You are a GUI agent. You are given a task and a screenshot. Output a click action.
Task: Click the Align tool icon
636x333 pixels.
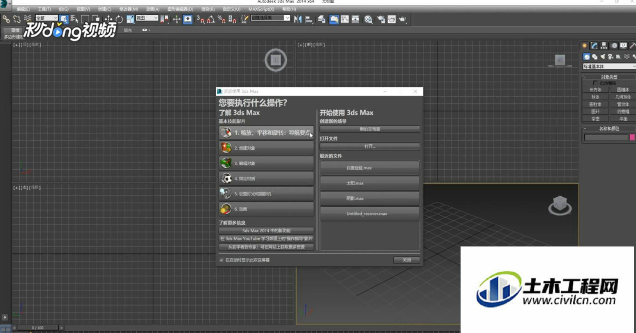pos(309,19)
